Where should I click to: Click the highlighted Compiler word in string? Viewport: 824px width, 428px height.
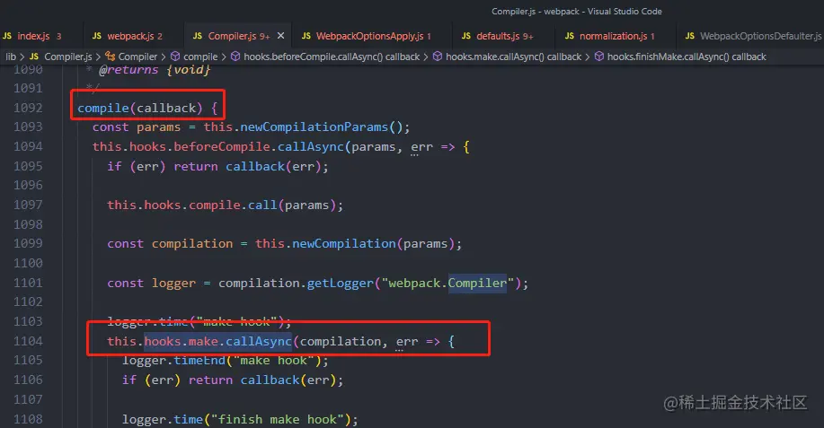point(477,283)
